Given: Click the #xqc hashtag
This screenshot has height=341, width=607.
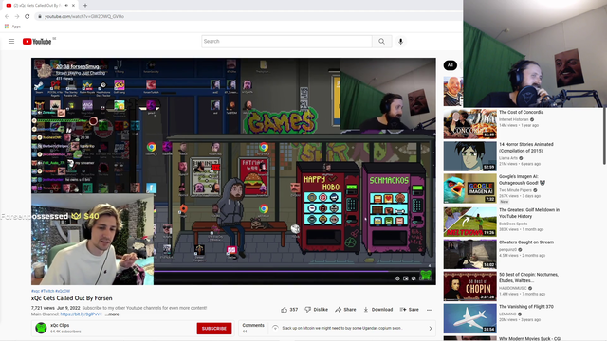Looking at the screenshot, I should click(35, 291).
